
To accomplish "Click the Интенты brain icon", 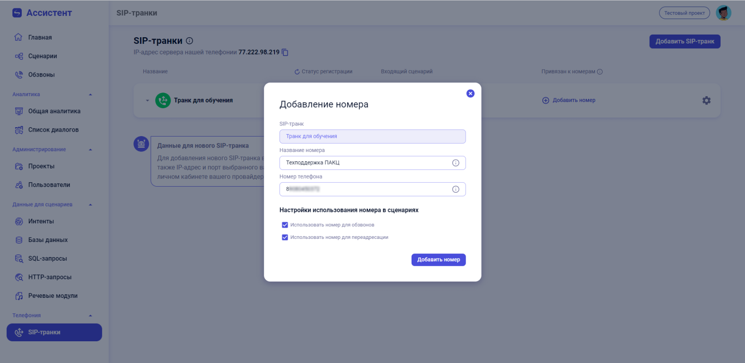I will click(19, 221).
